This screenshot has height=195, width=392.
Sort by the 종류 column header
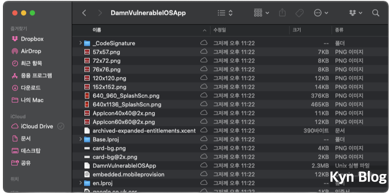coord(339,30)
